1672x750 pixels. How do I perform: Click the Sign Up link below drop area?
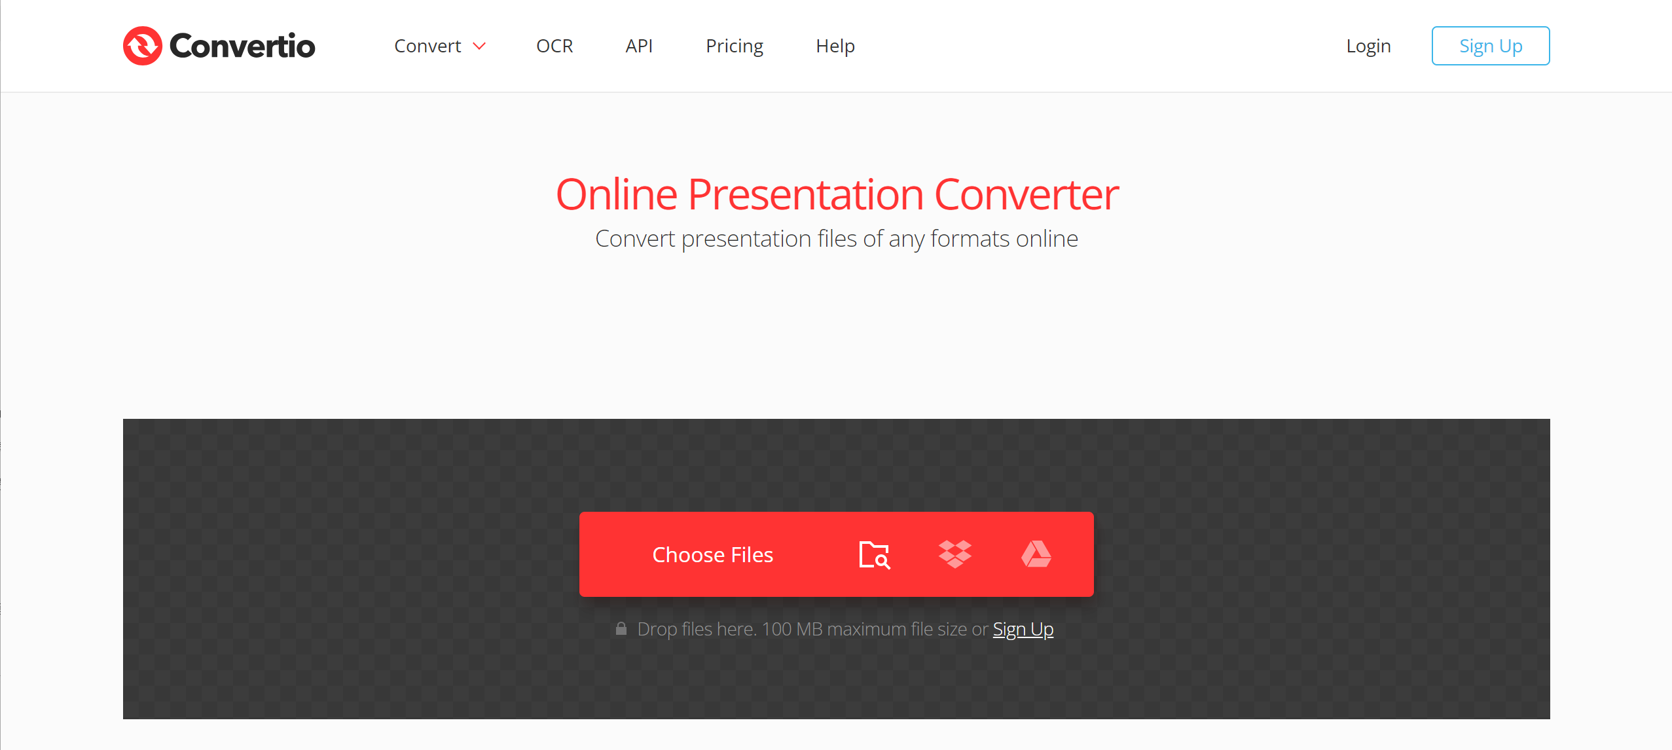point(1021,628)
